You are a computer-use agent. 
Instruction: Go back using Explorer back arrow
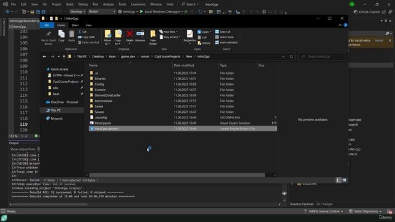tap(44, 57)
